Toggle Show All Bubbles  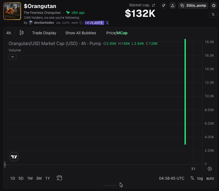pos(81,33)
